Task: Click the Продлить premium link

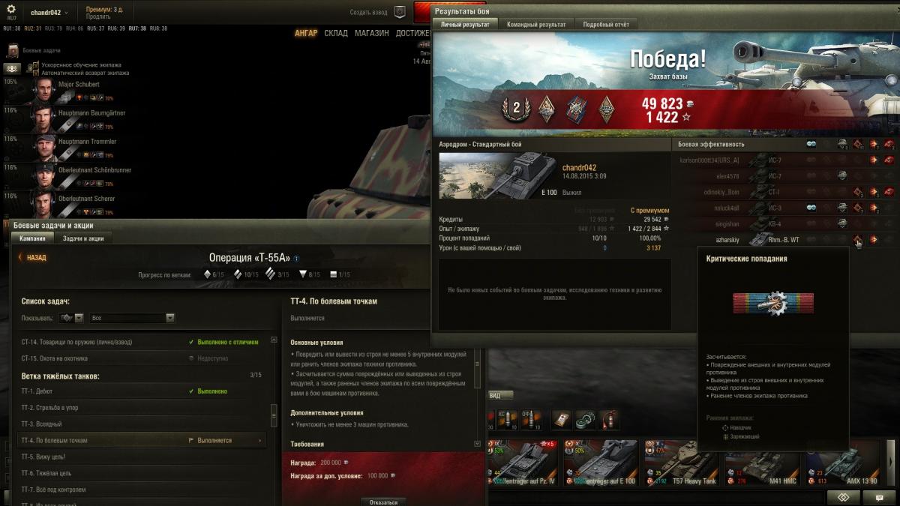Action: point(97,16)
